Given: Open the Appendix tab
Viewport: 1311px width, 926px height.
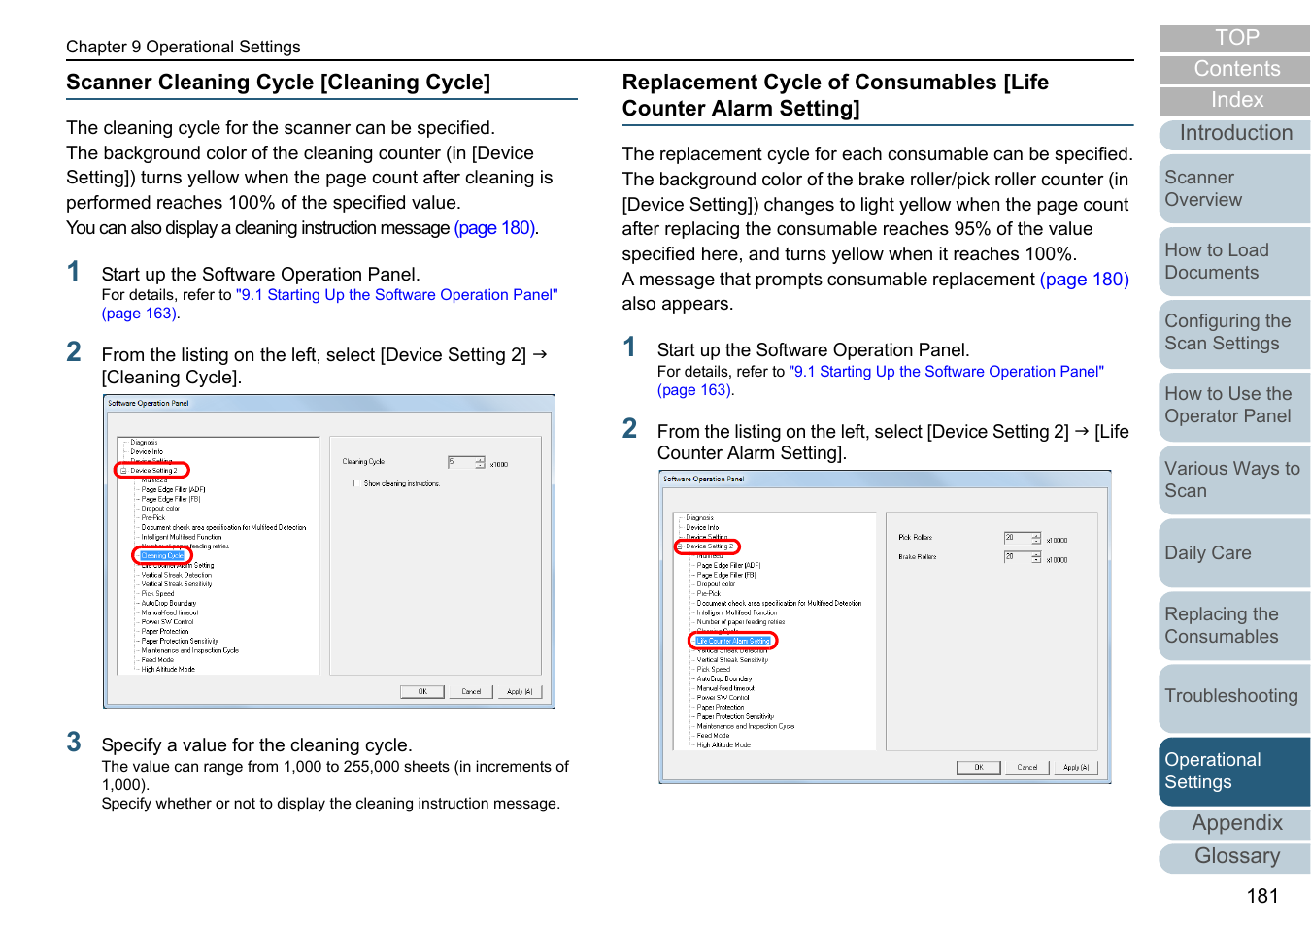Looking at the screenshot, I should coord(1234,823).
